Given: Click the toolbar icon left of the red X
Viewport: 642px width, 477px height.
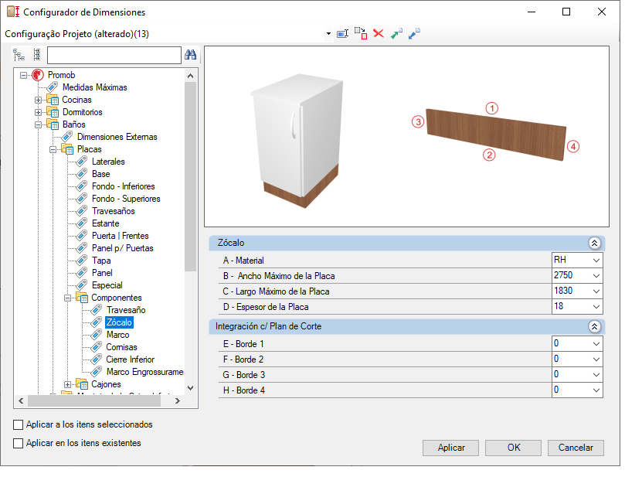Looking at the screenshot, I should click(361, 33).
